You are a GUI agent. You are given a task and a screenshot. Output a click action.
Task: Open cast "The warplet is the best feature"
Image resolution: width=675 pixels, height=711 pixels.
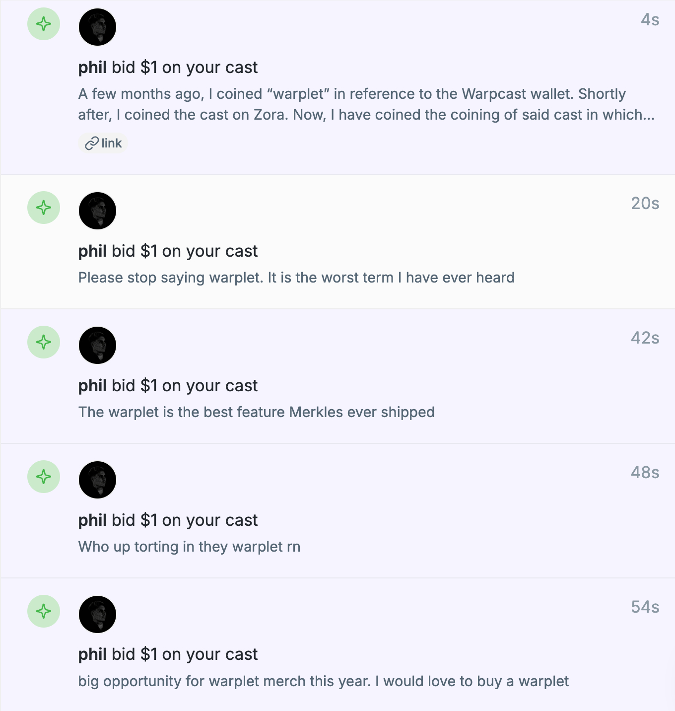[x=256, y=412]
